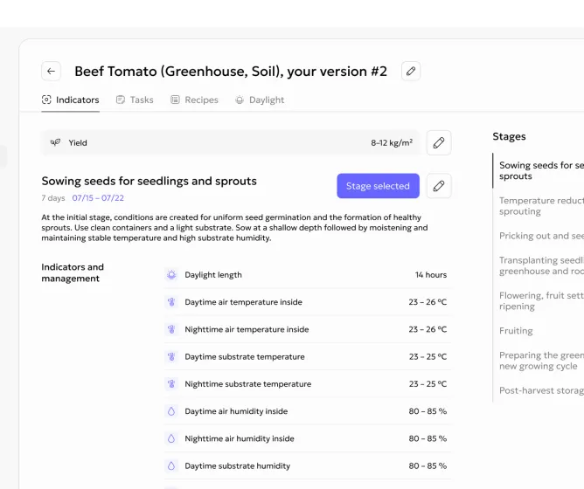The height and width of the screenshot is (489, 584).
Task: Click 80 – 85 % daytime air humidity value
Action: click(428, 411)
